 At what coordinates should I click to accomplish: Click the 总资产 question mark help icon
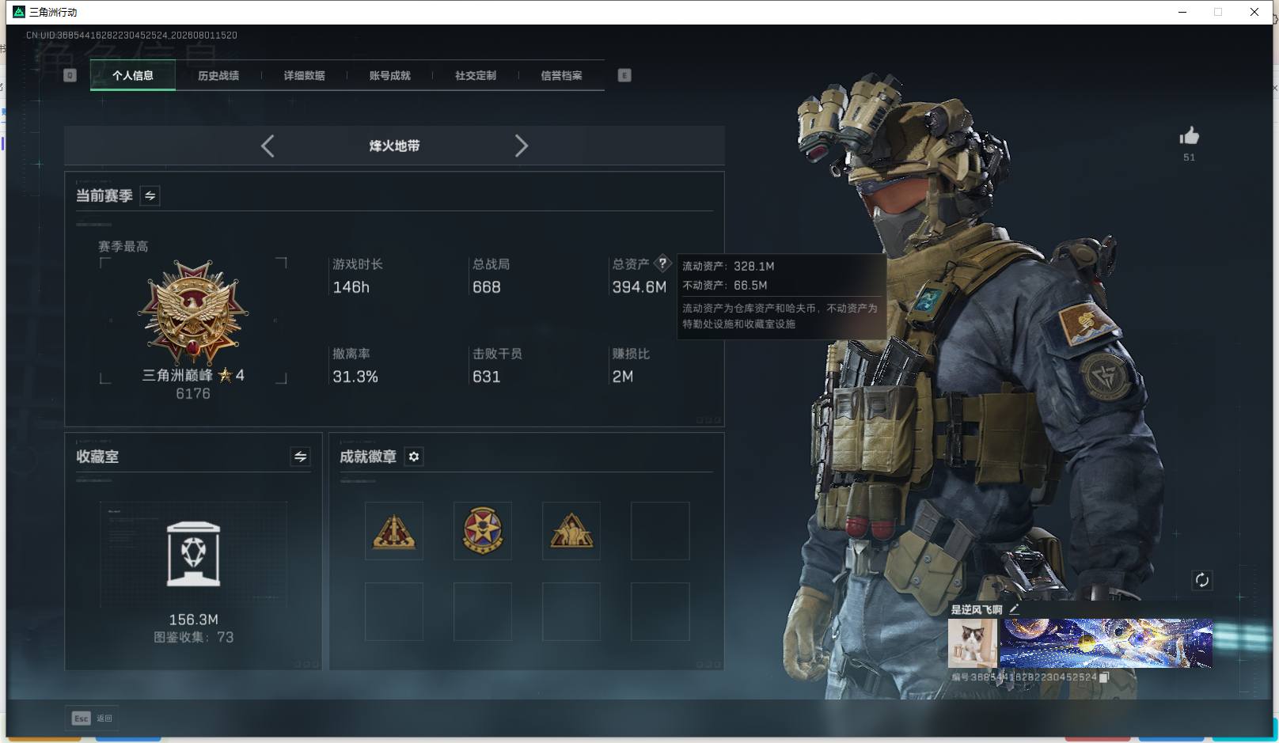[662, 263]
